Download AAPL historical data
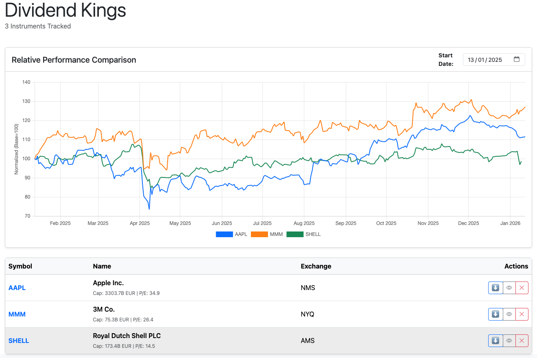Screen dimensions: 537x358 pos(495,288)
